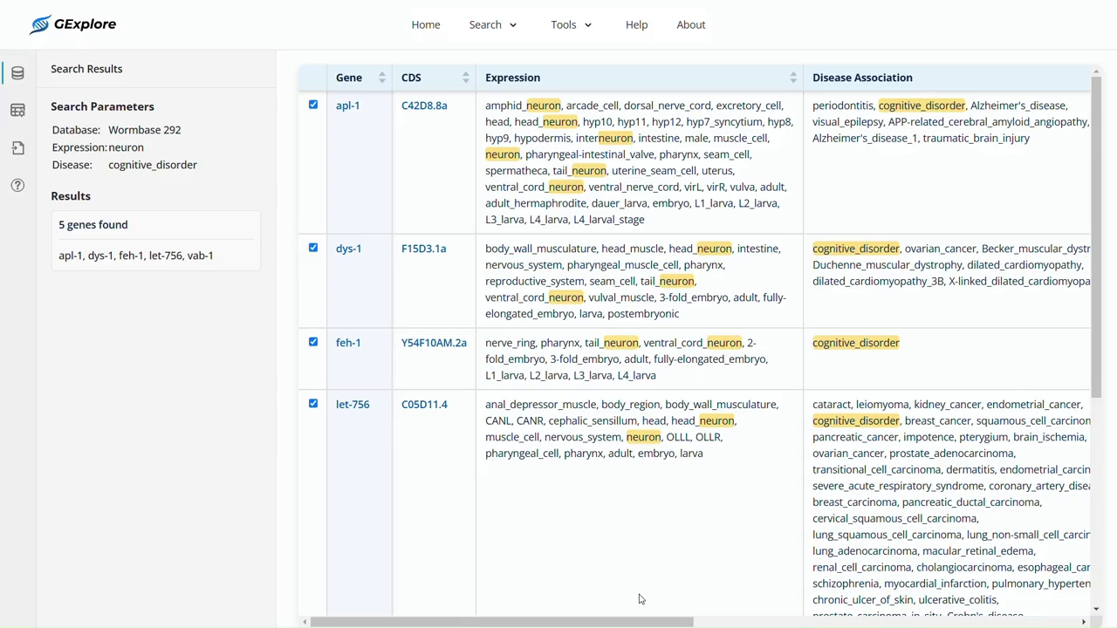Open the F15D3.1a CDS link

tap(423, 249)
